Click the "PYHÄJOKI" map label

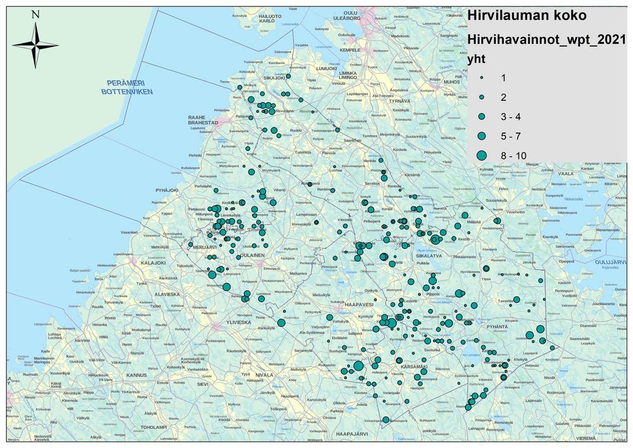pos(168,190)
